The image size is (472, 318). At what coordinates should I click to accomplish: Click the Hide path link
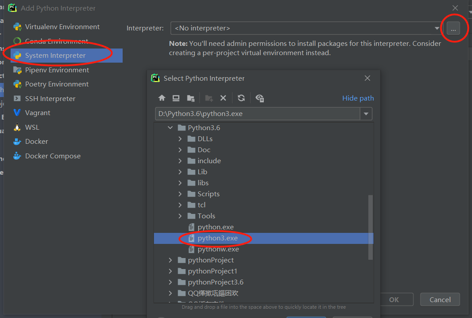click(358, 98)
